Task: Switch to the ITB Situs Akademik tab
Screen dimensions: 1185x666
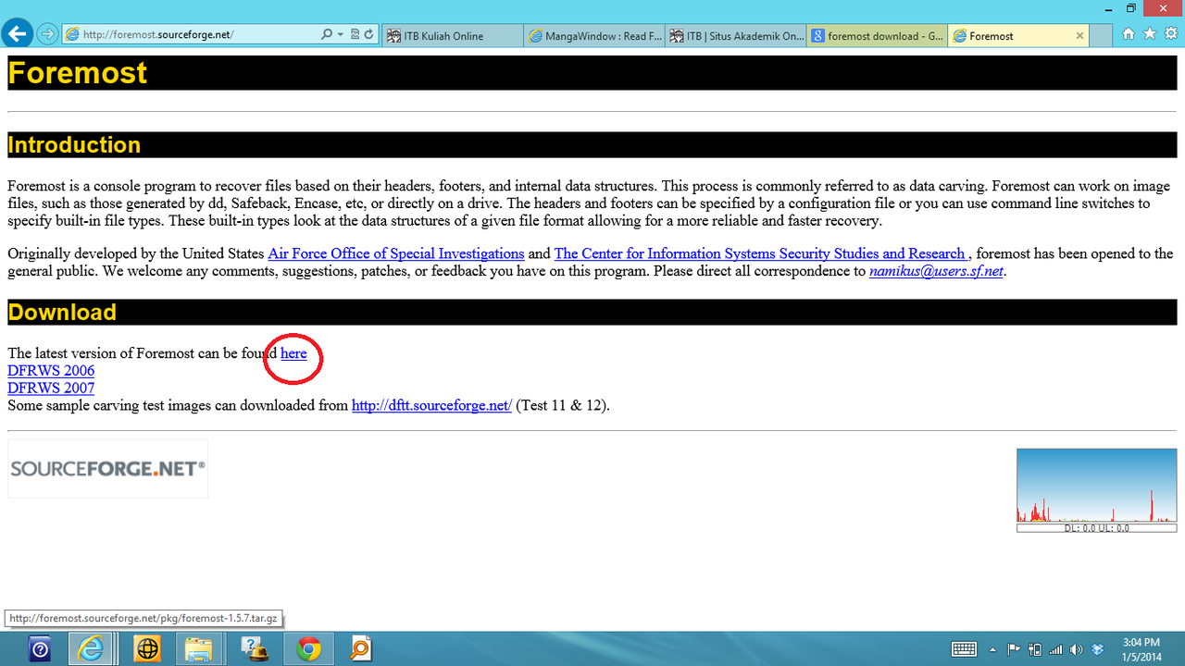Action: click(735, 36)
